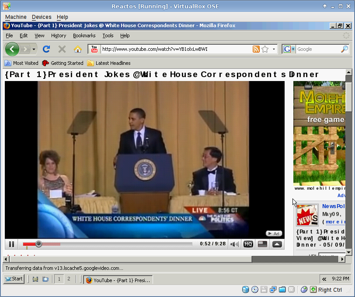
Task: Open the Firefox File menu
Action: pyautogui.click(x=9, y=35)
